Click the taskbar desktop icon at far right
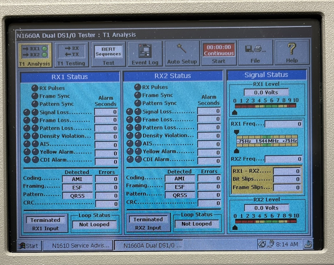The height and width of the screenshot is (265, 334). 308,244
